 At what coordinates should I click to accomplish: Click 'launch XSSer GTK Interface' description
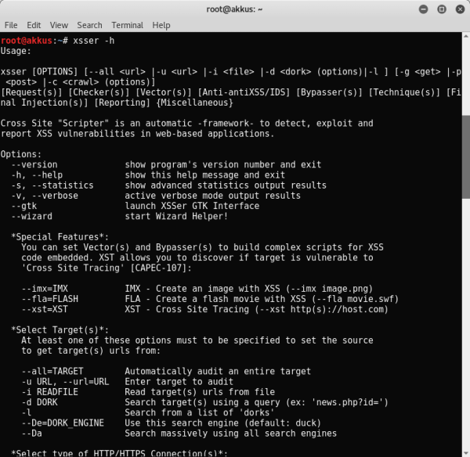coord(192,206)
